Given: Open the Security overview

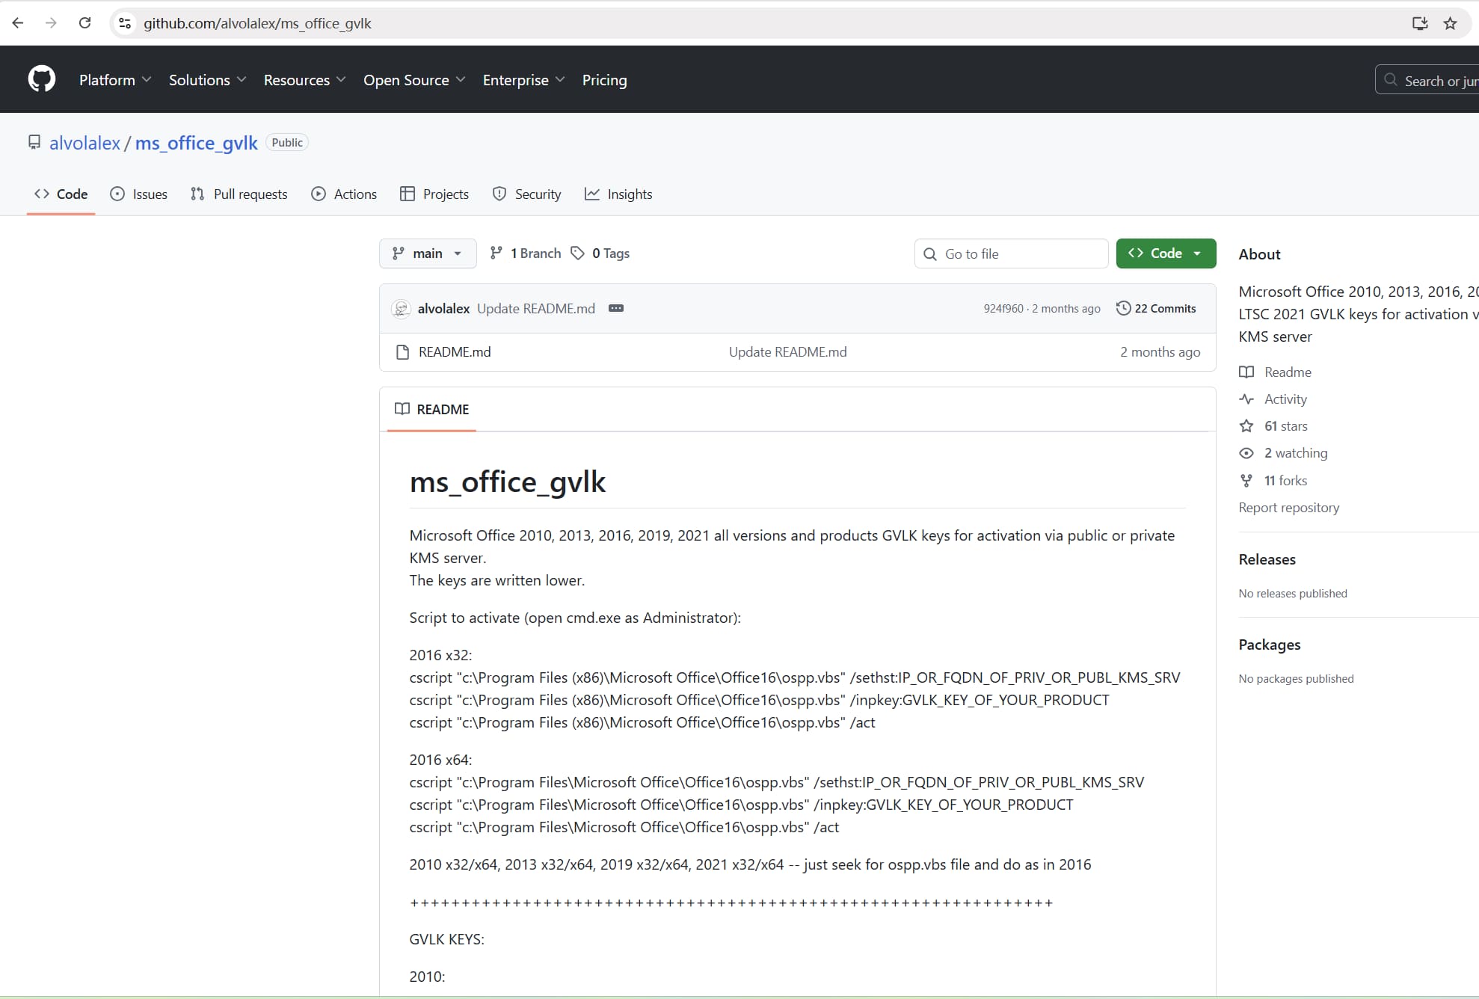Looking at the screenshot, I should pos(526,194).
